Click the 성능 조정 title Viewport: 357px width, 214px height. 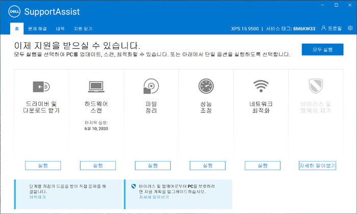[x=206, y=107]
